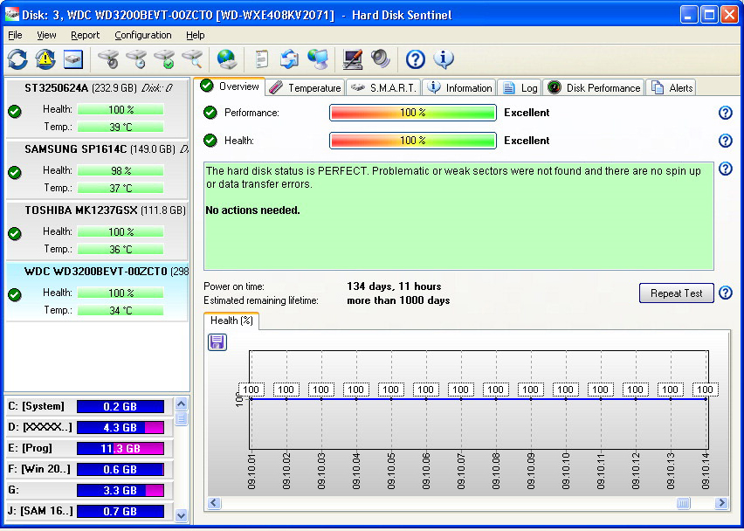
Task: Click the Refresh toolbar icon
Action: 17,59
